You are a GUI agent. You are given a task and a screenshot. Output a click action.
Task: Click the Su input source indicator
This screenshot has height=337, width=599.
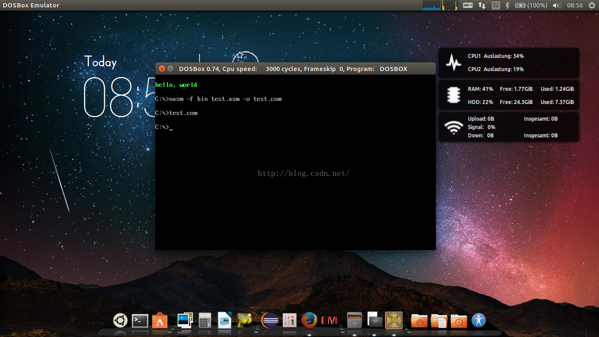point(496,5)
